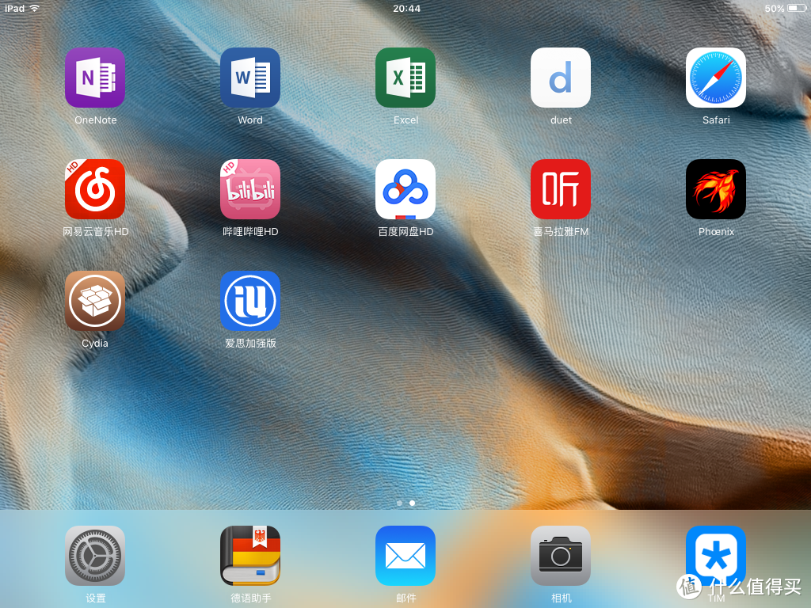811x608 pixels.
Task: Tap the 50% battery percentage text
Action: pyautogui.click(x=775, y=8)
